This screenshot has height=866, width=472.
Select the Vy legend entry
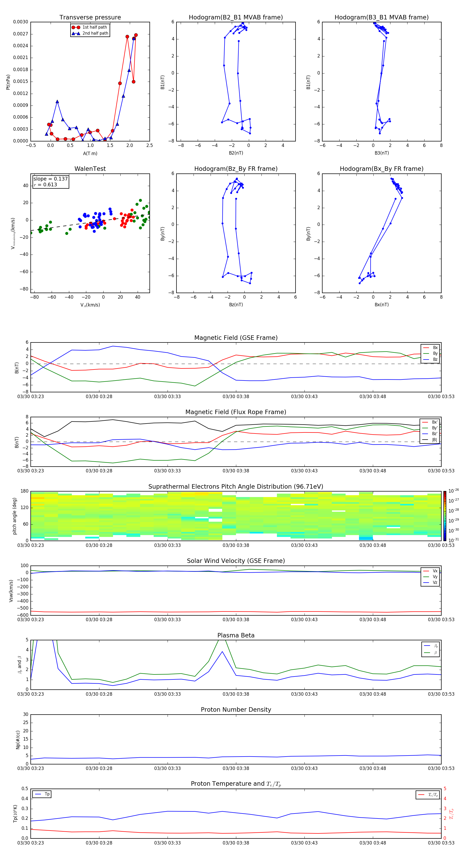430,577
